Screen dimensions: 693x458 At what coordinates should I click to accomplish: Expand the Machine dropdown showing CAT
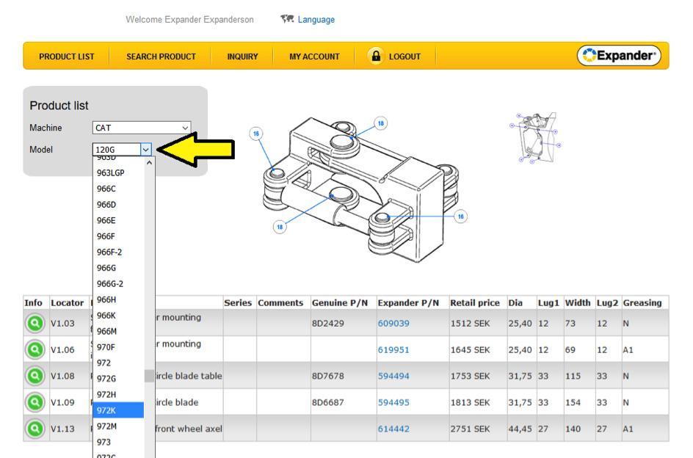tap(142, 128)
